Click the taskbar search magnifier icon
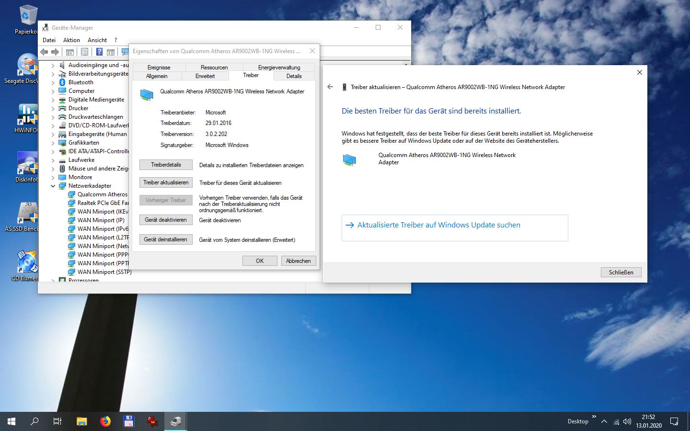The width and height of the screenshot is (690, 431). pos(34,421)
